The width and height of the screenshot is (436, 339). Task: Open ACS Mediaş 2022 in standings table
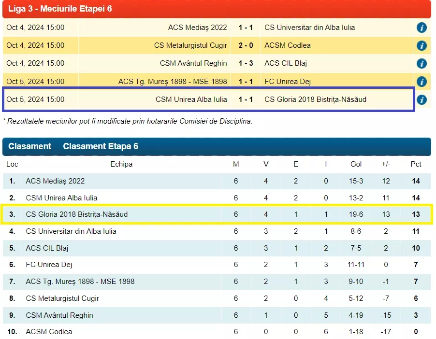pos(55,181)
